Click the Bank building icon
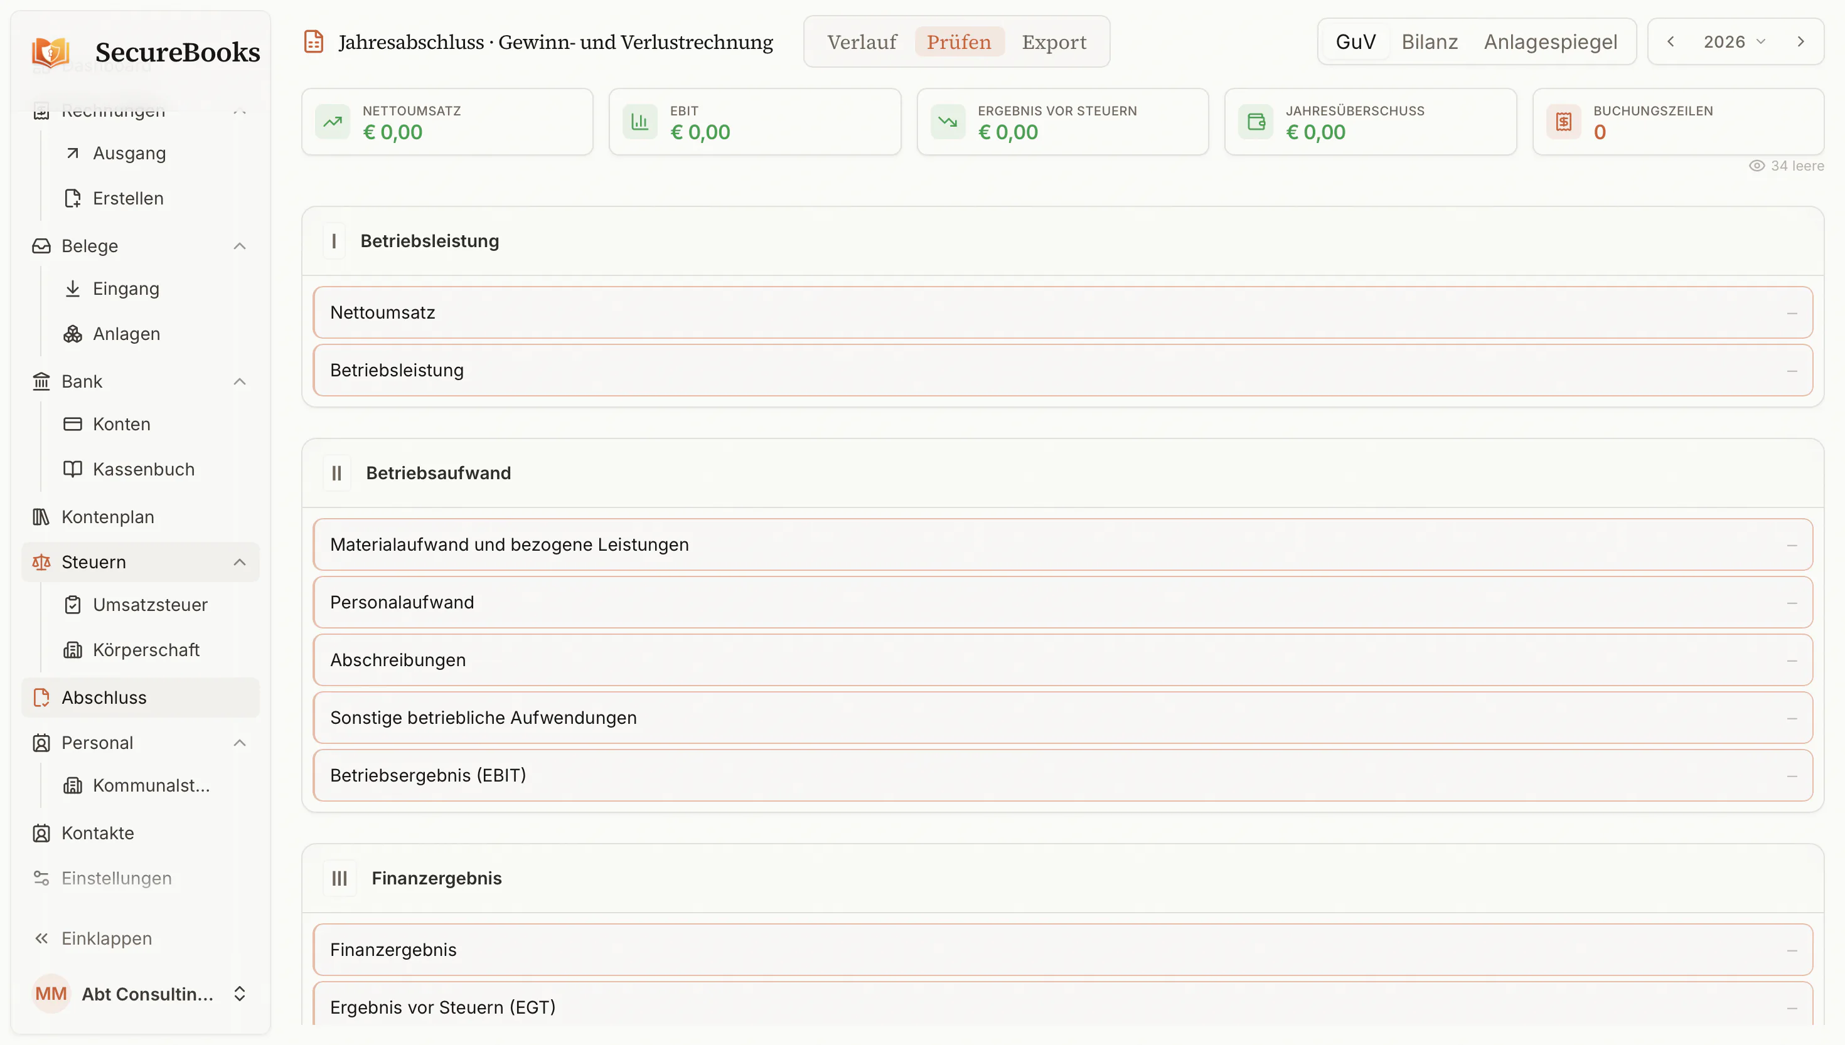Screen dimensions: 1845x1045 point(41,381)
